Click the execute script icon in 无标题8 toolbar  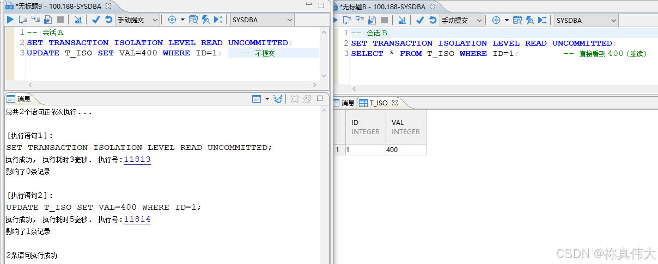[x=360, y=20]
